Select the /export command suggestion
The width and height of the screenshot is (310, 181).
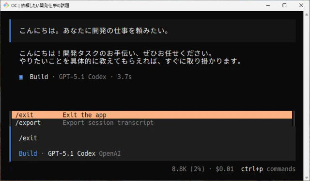tap(152, 123)
